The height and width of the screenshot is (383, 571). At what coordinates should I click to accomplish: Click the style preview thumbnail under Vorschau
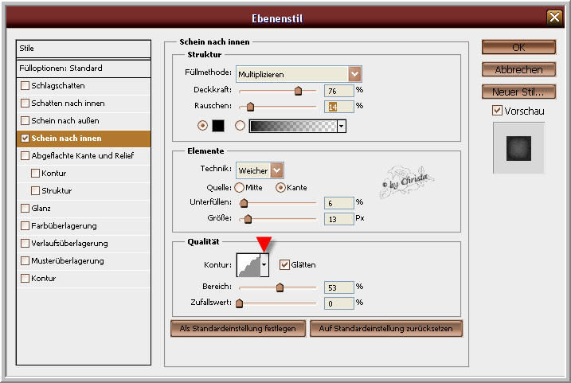pos(518,148)
